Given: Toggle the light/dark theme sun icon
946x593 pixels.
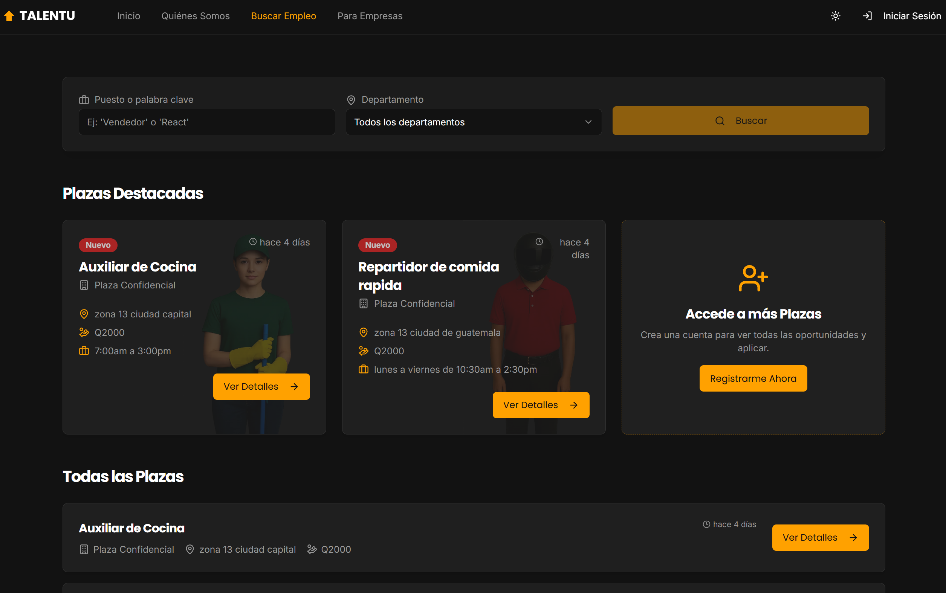Looking at the screenshot, I should (x=835, y=16).
